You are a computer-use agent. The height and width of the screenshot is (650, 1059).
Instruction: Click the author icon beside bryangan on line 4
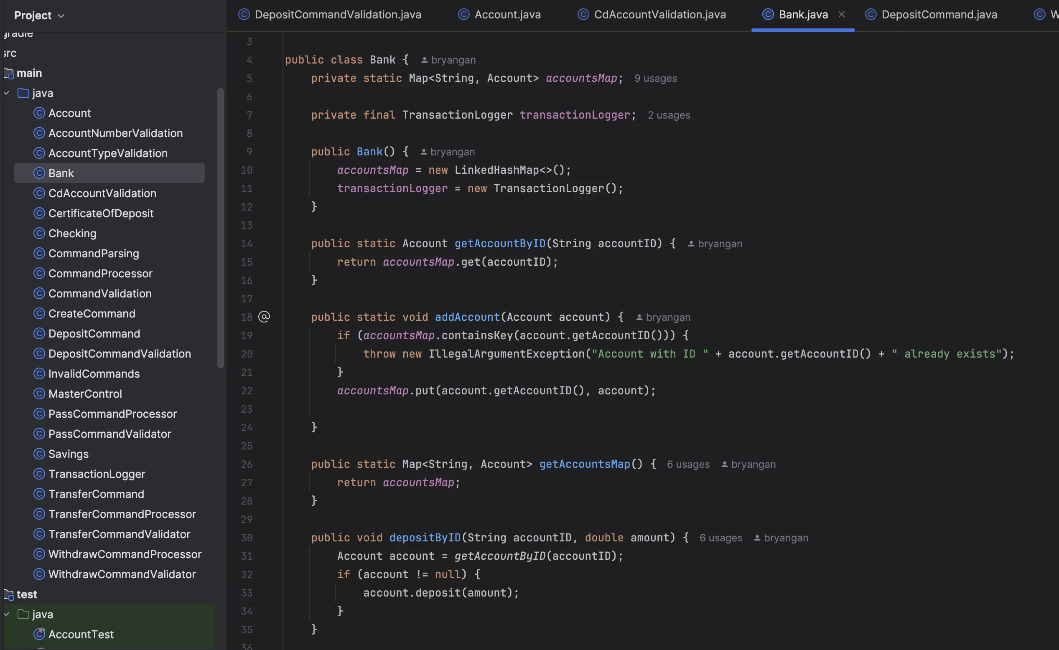424,60
